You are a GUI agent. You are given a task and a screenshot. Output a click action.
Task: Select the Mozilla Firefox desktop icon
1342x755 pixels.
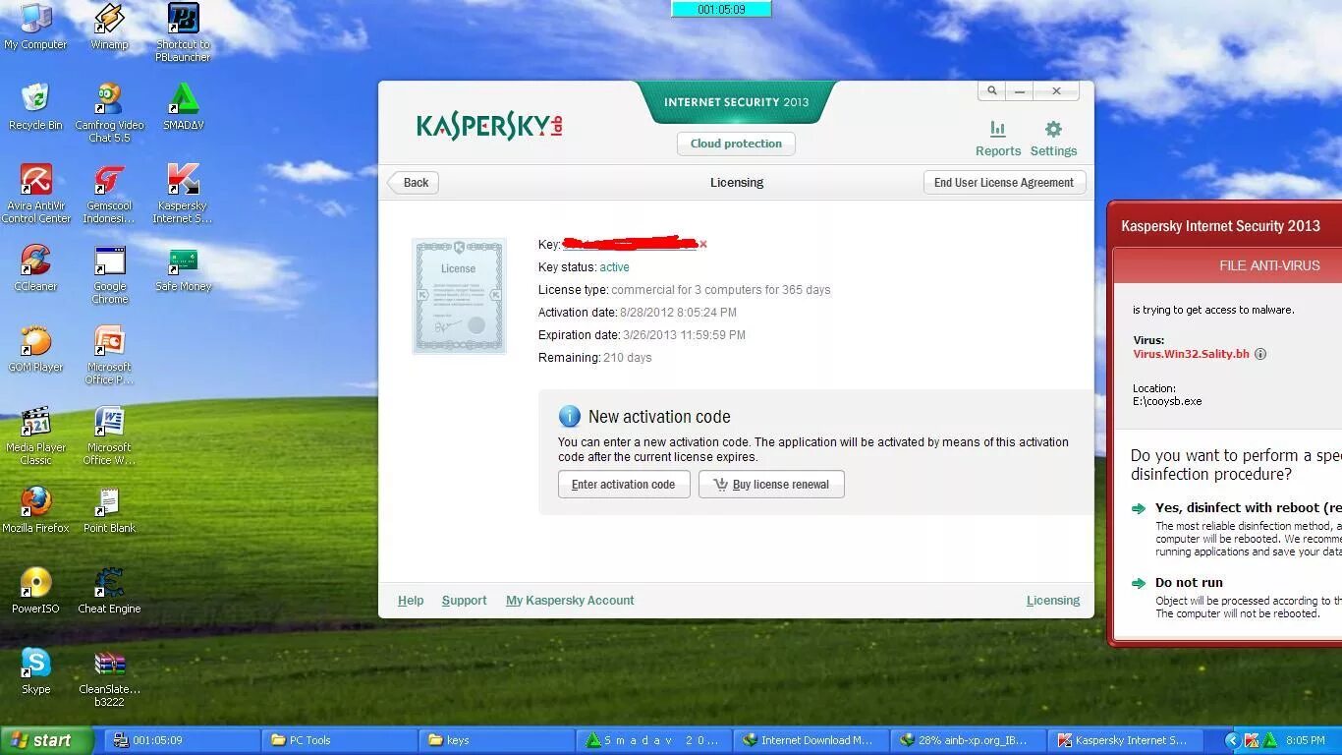point(35,510)
